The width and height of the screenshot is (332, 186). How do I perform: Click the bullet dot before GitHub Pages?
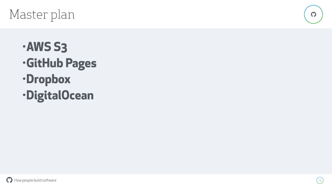point(24,62)
